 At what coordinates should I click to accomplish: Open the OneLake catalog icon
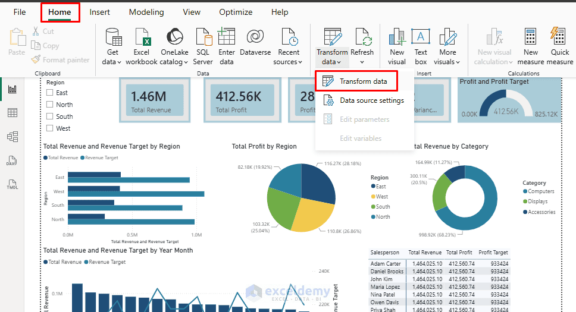click(x=174, y=37)
